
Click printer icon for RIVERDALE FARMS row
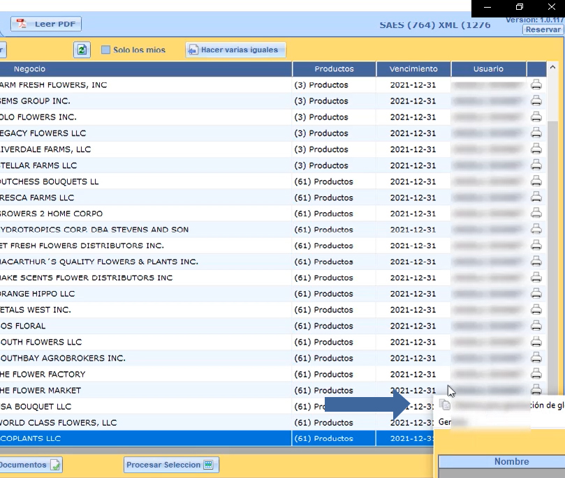coord(536,149)
